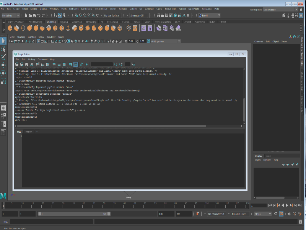Open the purple T-pose figure shelf icon
This screenshot has height=230, width=306.
150,28
